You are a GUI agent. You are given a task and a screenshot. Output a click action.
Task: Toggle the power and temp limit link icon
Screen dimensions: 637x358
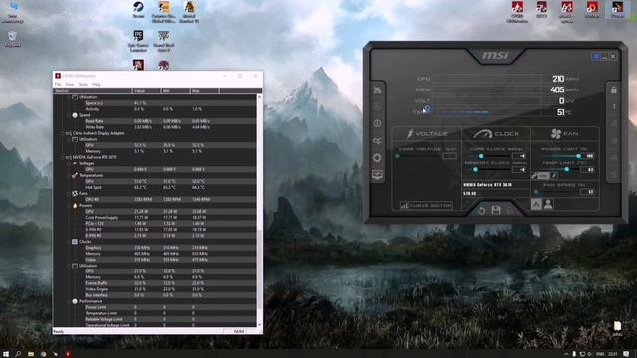[x=544, y=176]
